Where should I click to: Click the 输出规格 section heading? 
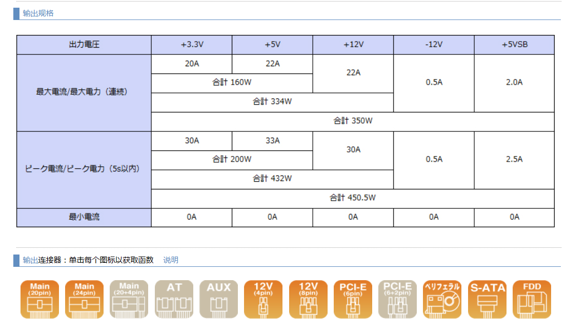pos(38,13)
